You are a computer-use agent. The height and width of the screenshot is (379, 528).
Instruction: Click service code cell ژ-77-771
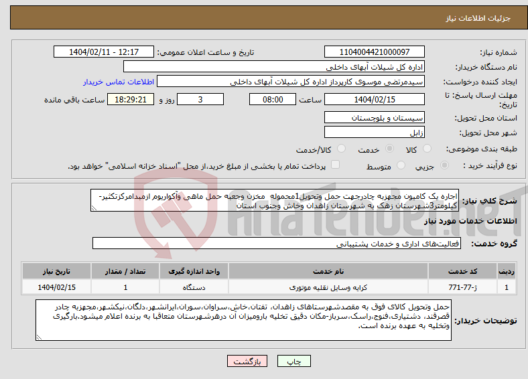click(463, 287)
